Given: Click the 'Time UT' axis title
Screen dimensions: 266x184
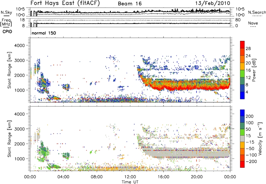Looking at the screenshot, I should click(x=130, y=182).
